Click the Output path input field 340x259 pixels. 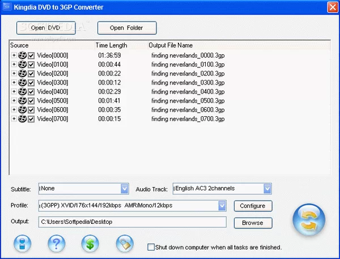(133, 222)
